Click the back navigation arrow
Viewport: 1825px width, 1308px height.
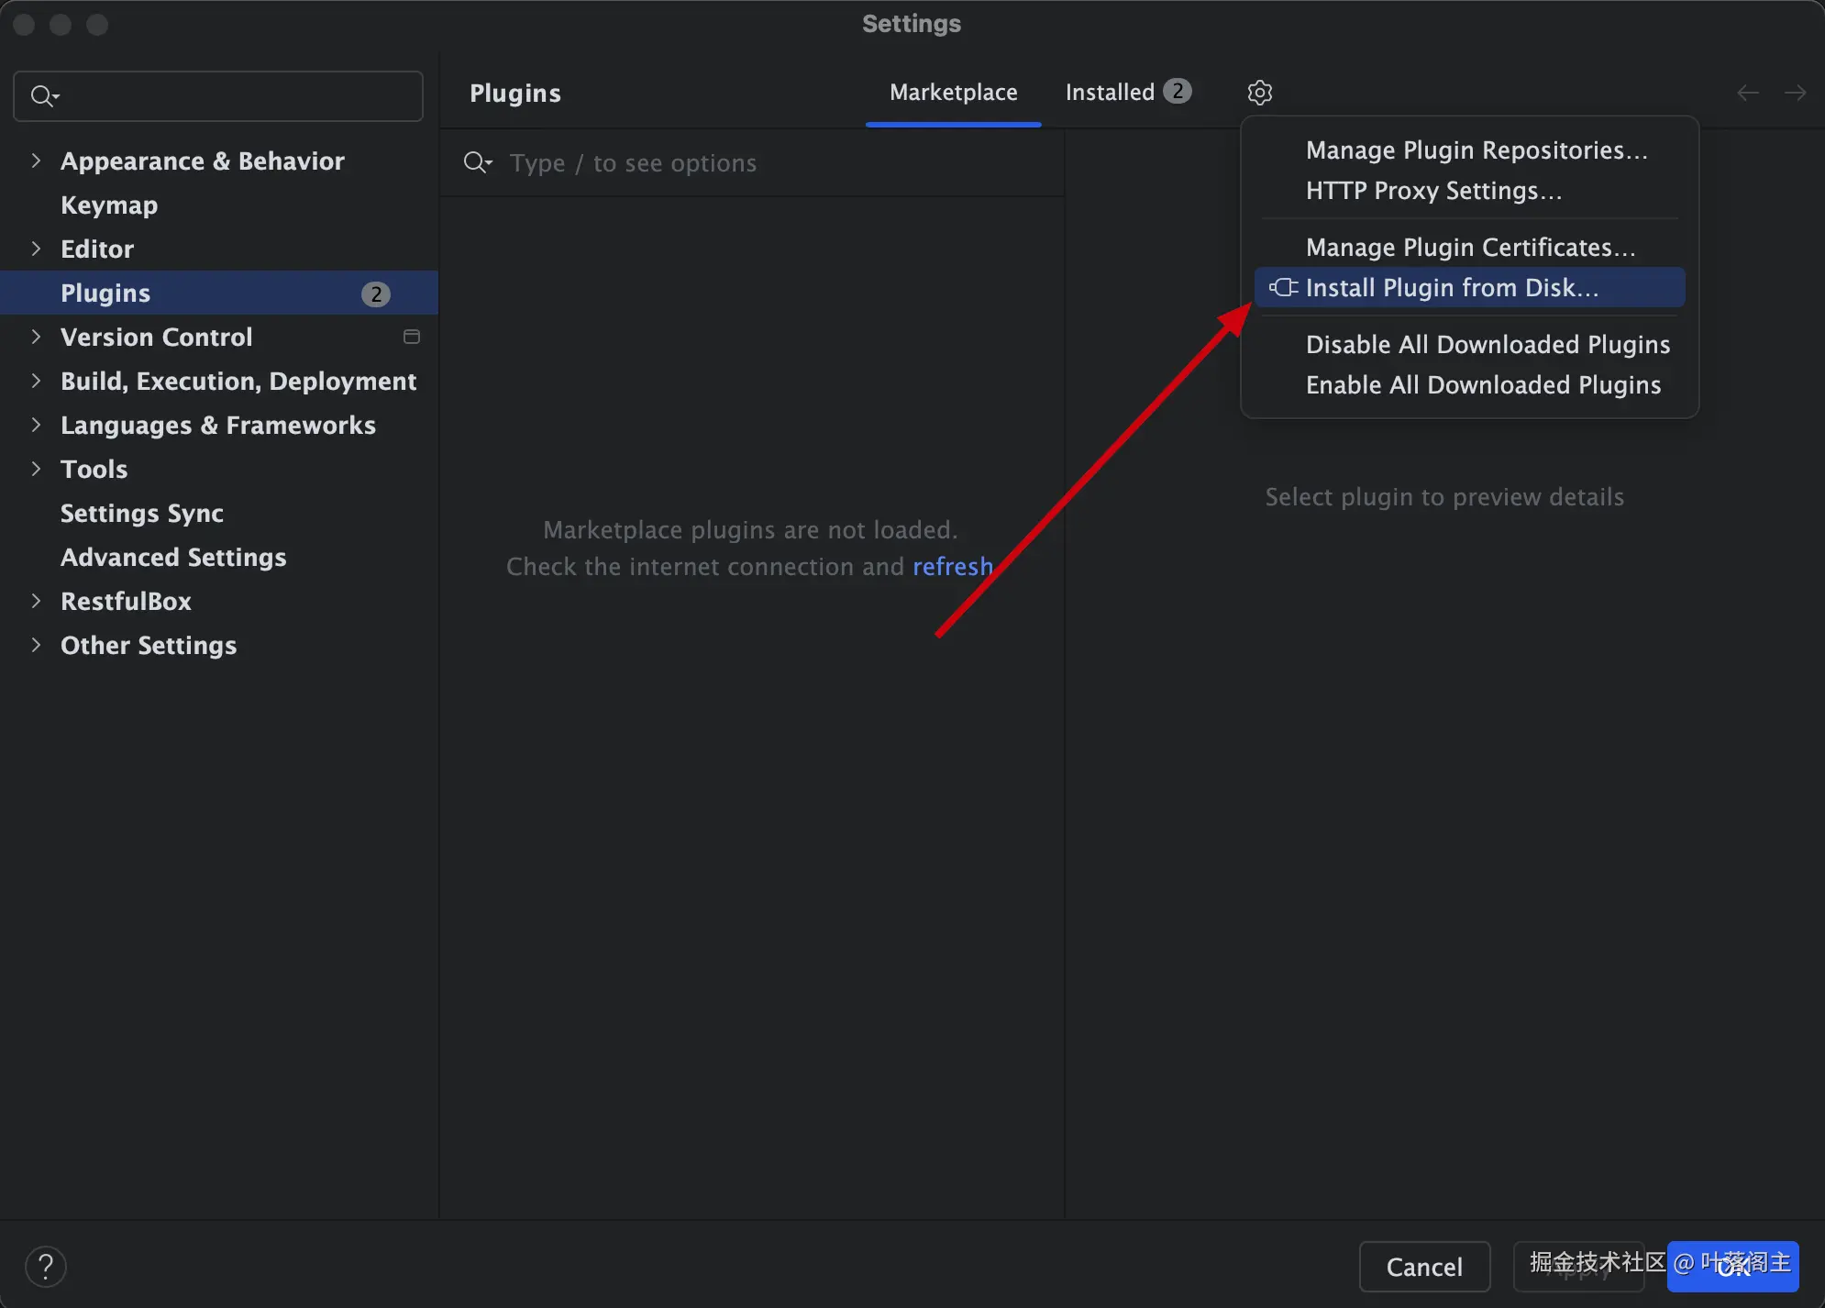[x=1747, y=93]
